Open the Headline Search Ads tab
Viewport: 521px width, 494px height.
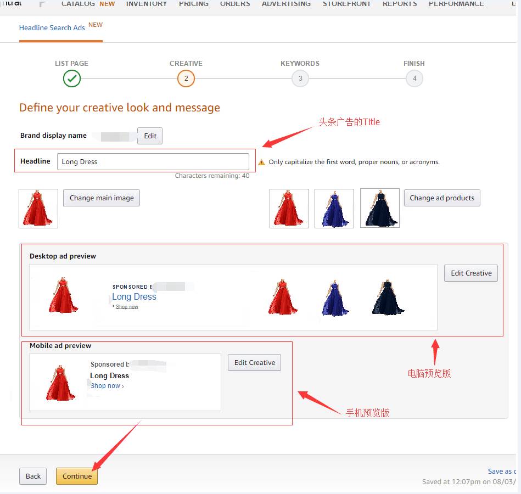coord(52,27)
